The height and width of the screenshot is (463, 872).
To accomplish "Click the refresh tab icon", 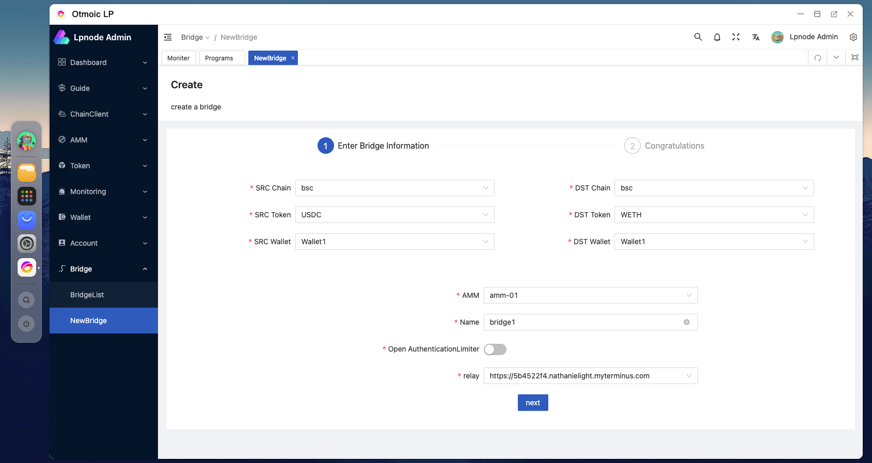I will click(x=818, y=58).
